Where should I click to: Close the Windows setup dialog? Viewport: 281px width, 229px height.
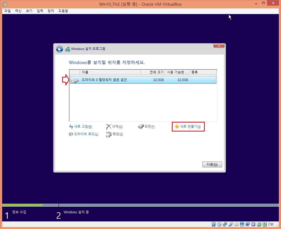point(219,45)
